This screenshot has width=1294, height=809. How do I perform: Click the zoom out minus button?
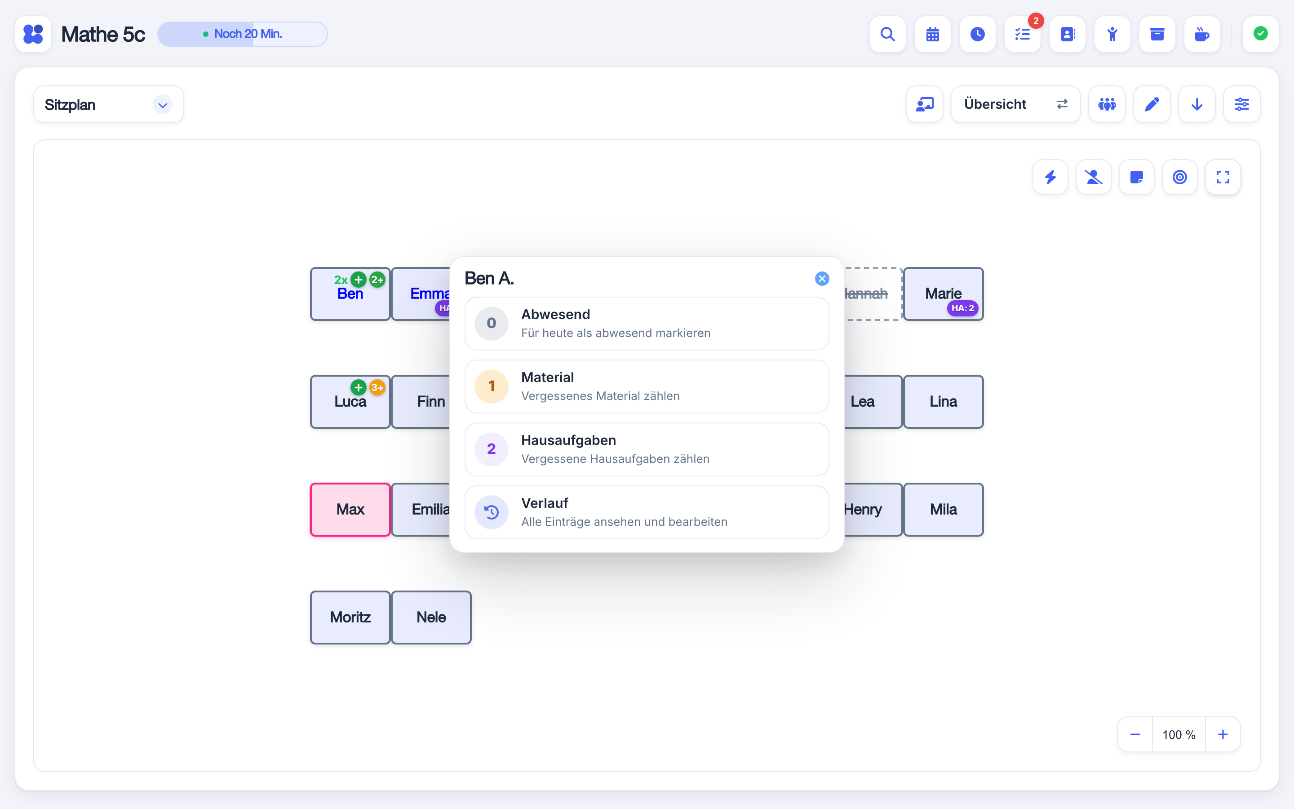tap(1134, 735)
